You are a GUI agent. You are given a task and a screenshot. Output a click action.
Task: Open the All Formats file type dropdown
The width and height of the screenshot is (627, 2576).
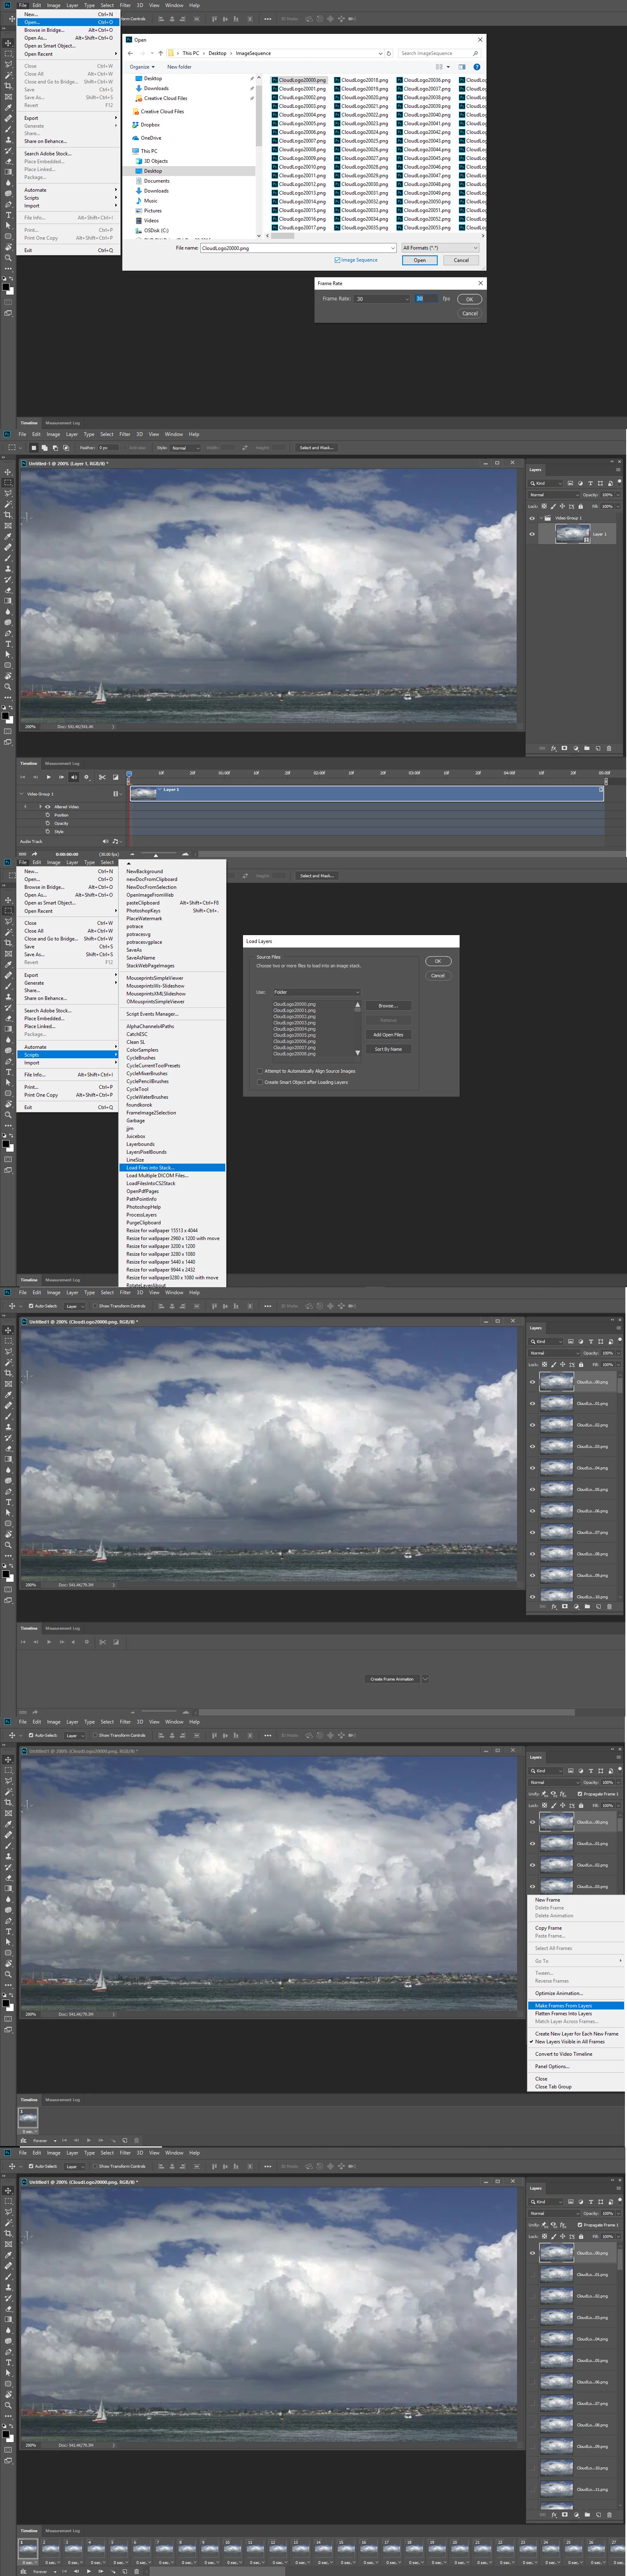[x=440, y=248]
